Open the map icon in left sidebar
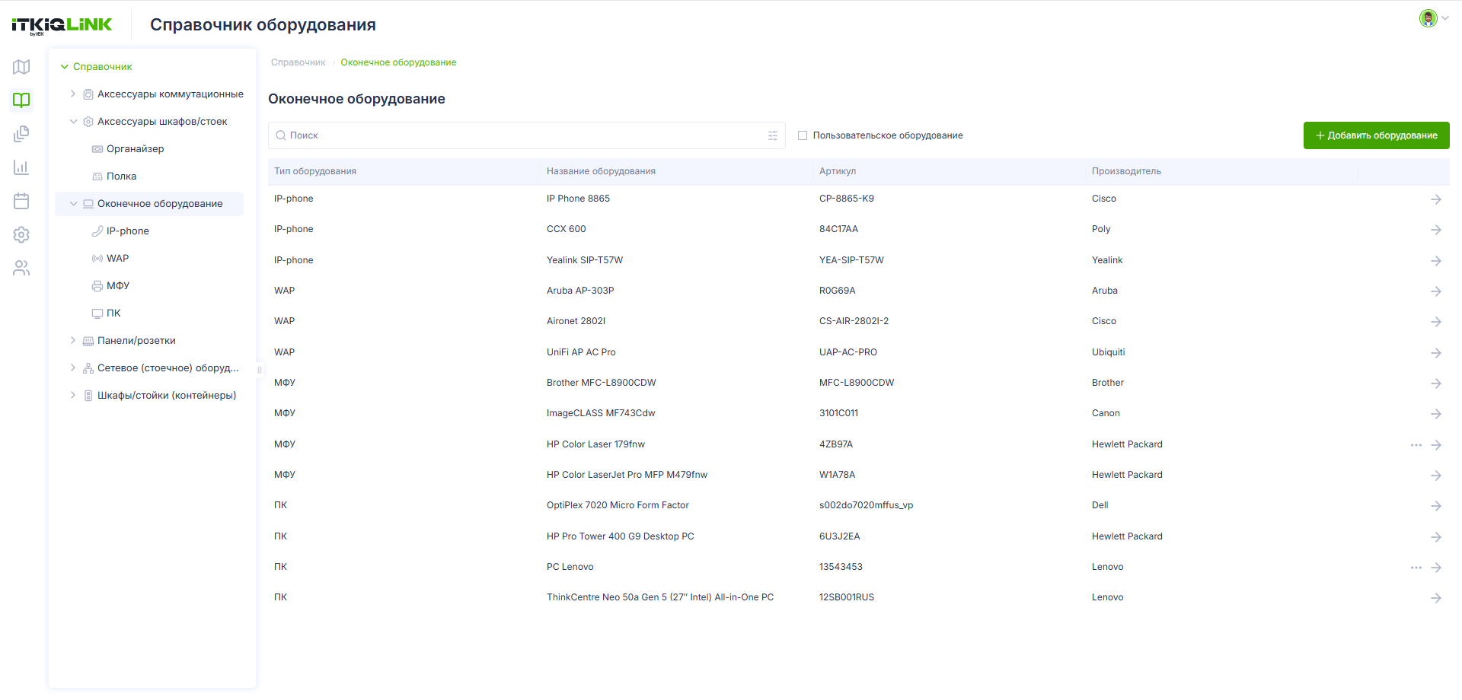This screenshot has width=1462, height=700. (21, 67)
